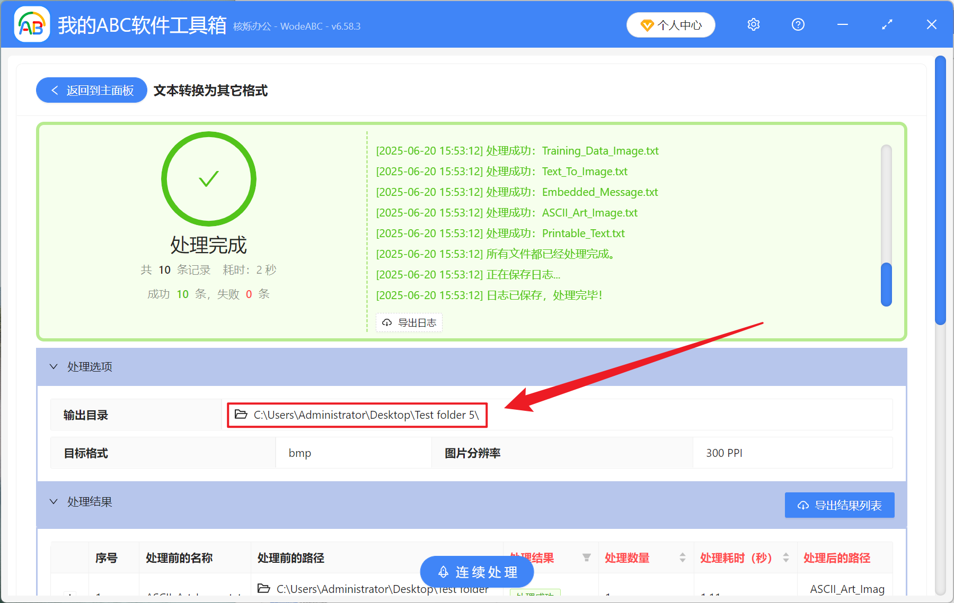Export results using 导出结果列表
The width and height of the screenshot is (954, 603).
839,505
